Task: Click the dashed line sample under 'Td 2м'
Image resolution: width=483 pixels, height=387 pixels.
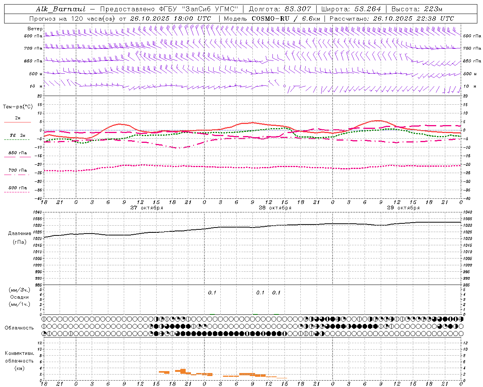Action: (17, 139)
